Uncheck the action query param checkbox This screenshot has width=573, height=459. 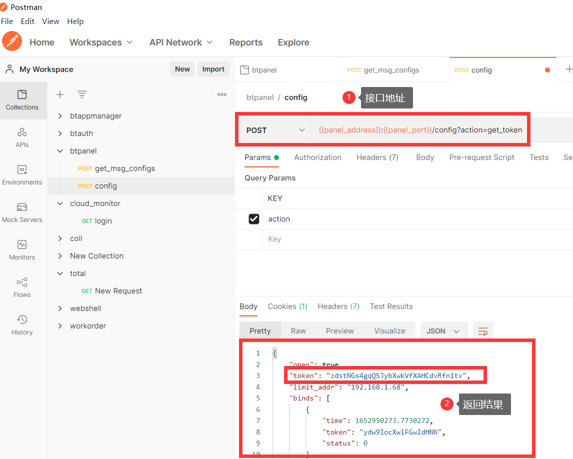click(x=254, y=219)
